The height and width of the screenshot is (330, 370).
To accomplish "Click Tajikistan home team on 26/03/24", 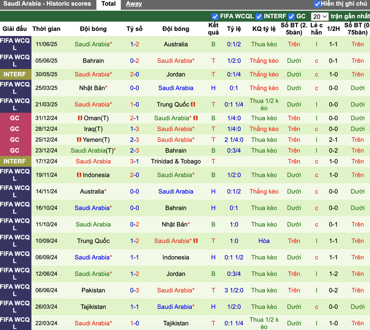I will 93,306.
